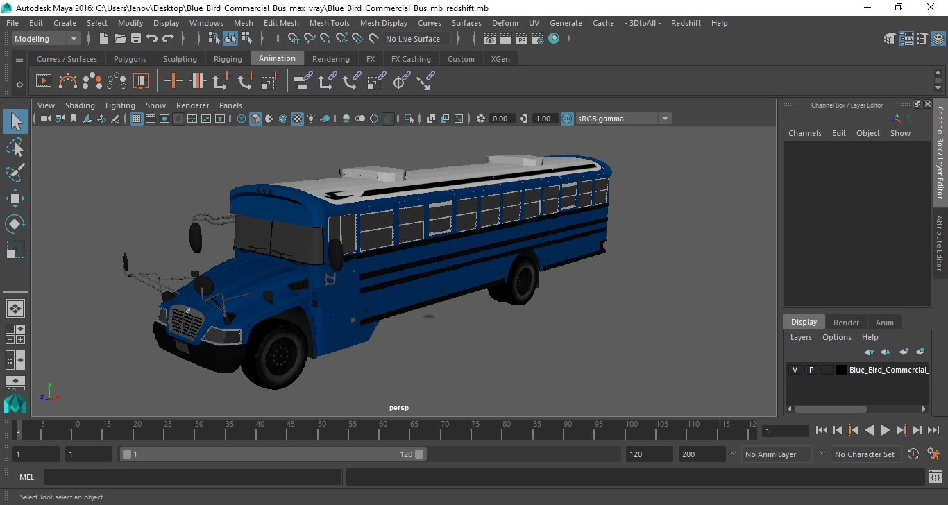Click the Set Key shelf icon
Image resolution: width=948 pixels, height=505 pixels.
click(x=173, y=81)
